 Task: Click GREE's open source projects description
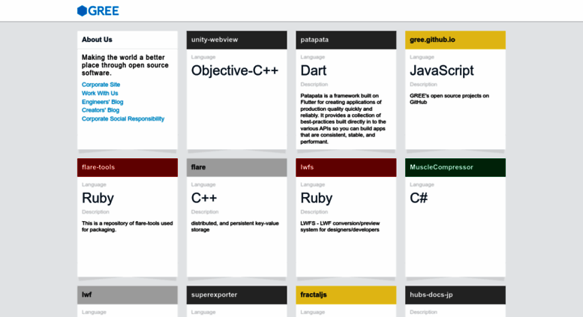(x=449, y=99)
